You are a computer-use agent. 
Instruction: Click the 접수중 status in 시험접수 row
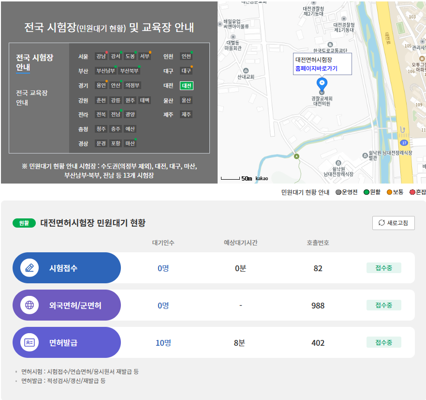click(383, 268)
